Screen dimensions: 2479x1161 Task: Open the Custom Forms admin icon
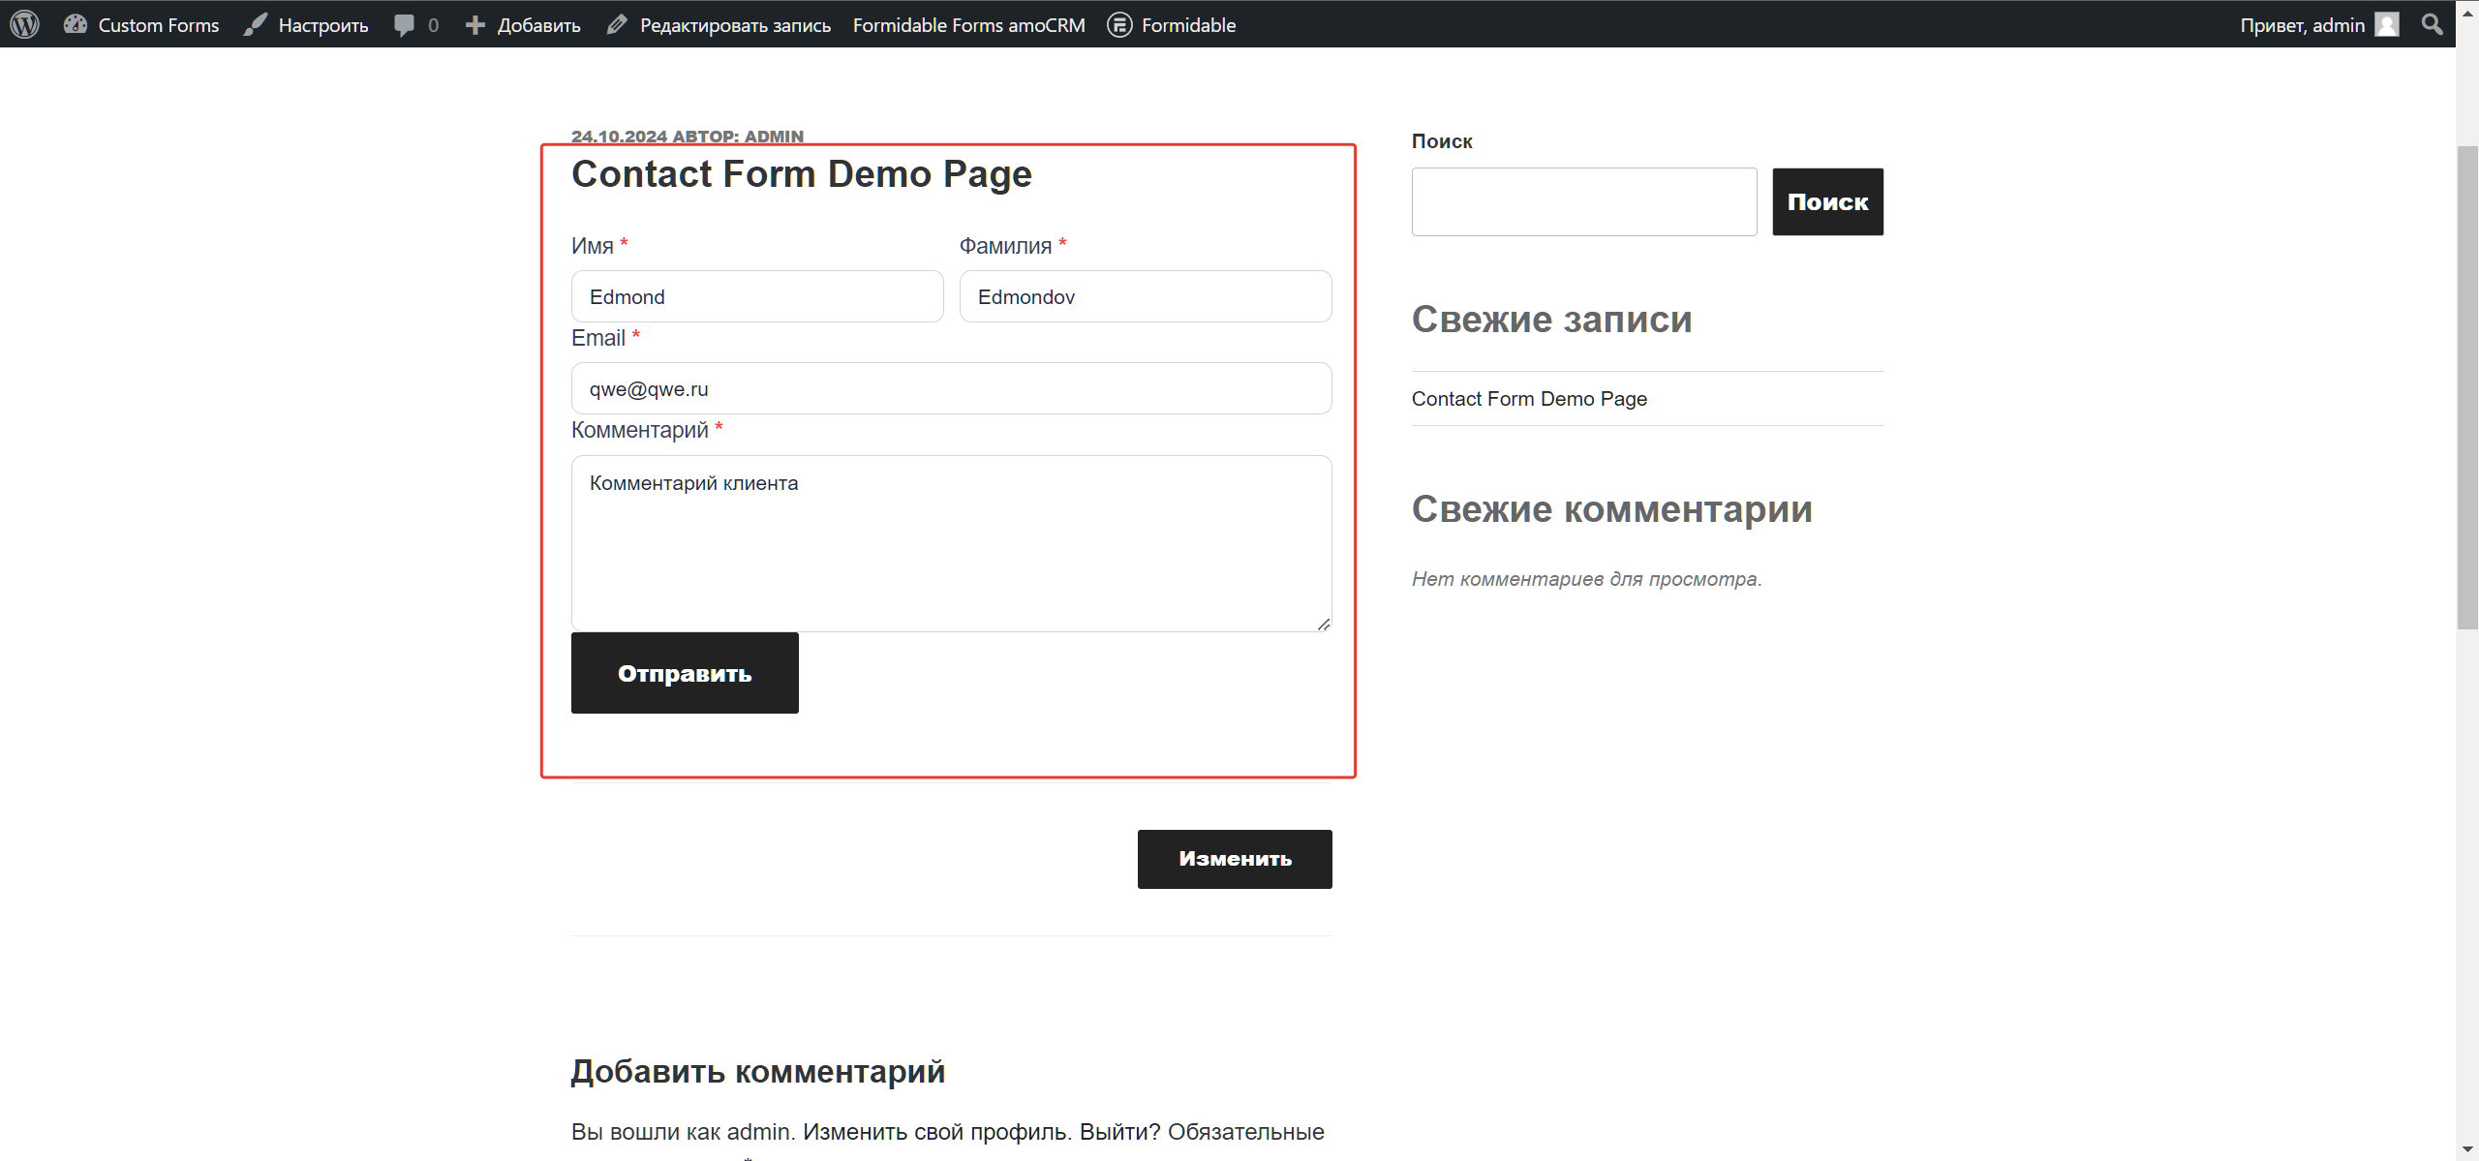pyautogui.click(x=76, y=24)
